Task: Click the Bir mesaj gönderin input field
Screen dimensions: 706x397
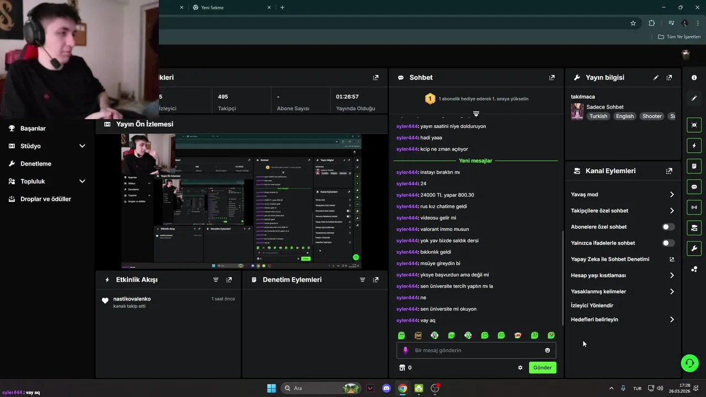Action: coord(476,350)
